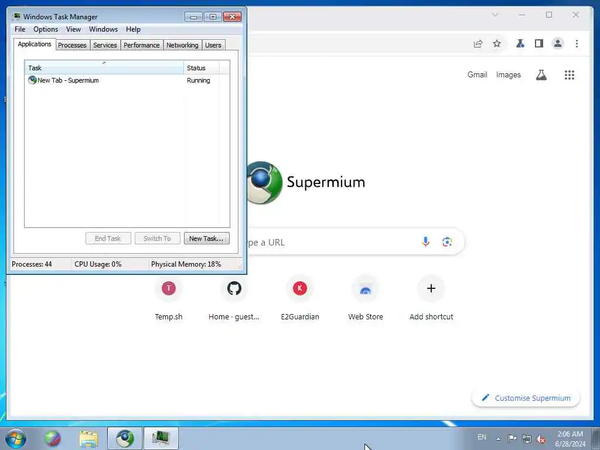Click the network icon in system tray
The width and height of the screenshot is (600, 450).
point(527,439)
